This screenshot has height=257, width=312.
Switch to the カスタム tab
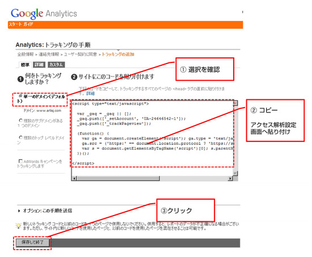pos(56,65)
